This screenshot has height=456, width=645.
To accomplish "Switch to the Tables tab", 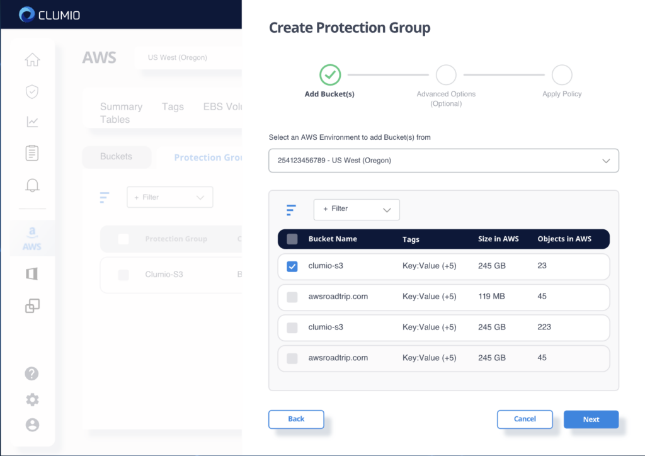I will (x=115, y=119).
